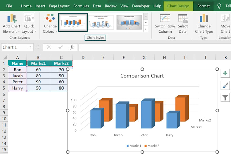The height and width of the screenshot is (154, 231).
Task: Click the Change Chart Type icon
Action: tap(204, 18)
